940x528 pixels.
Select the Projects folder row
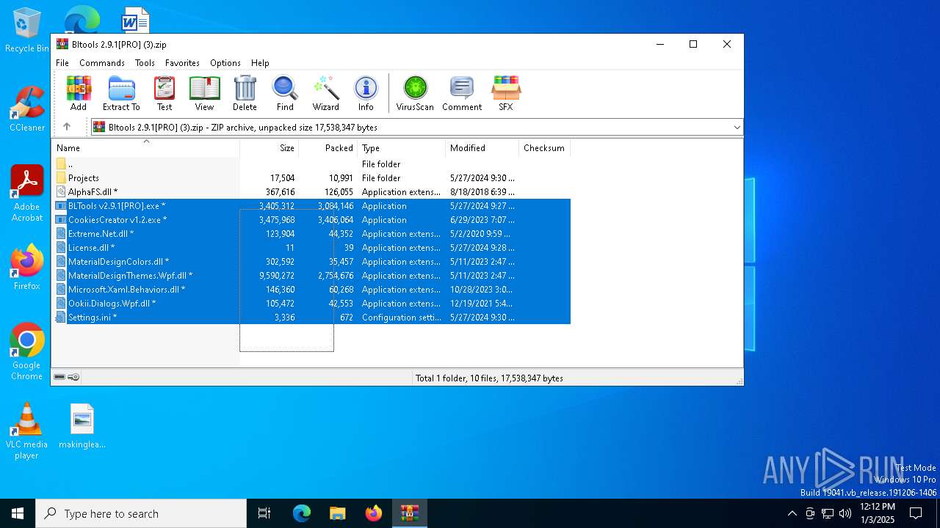pos(311,178)
